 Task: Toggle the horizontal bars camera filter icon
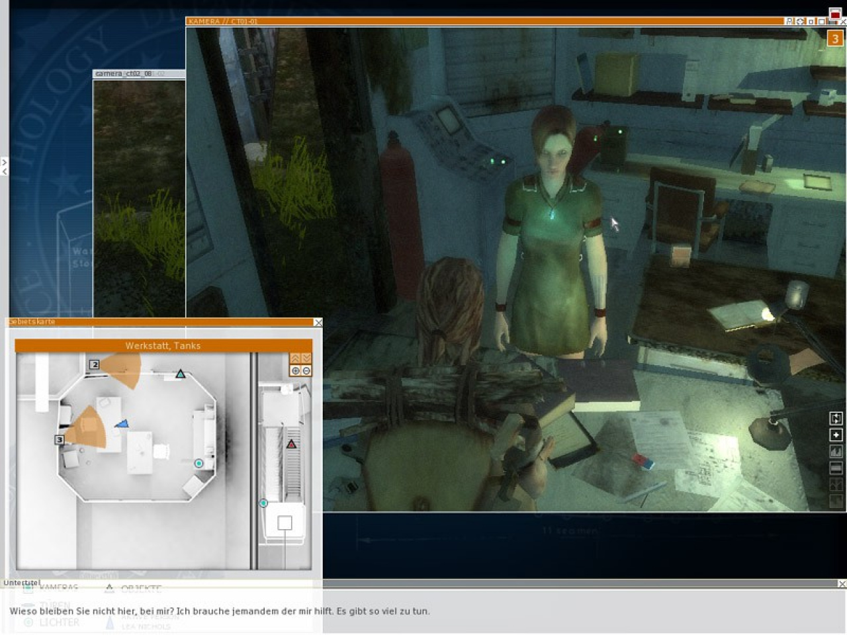tap(836, 468)
